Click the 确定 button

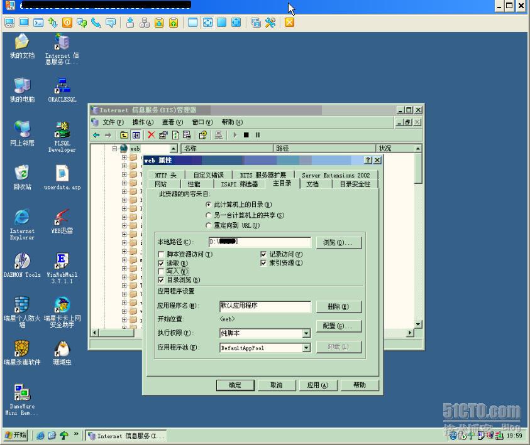coord(235,385)
